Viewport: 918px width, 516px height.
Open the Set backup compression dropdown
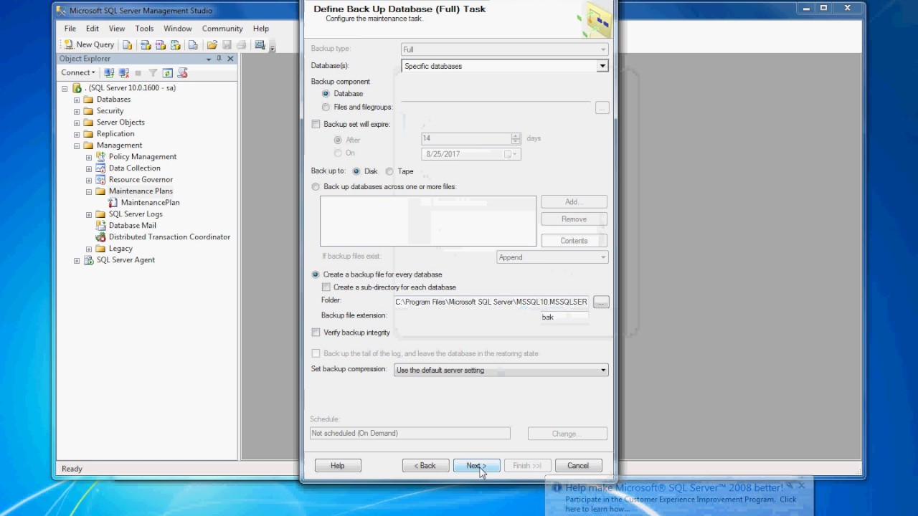click(x=603, y=371)
